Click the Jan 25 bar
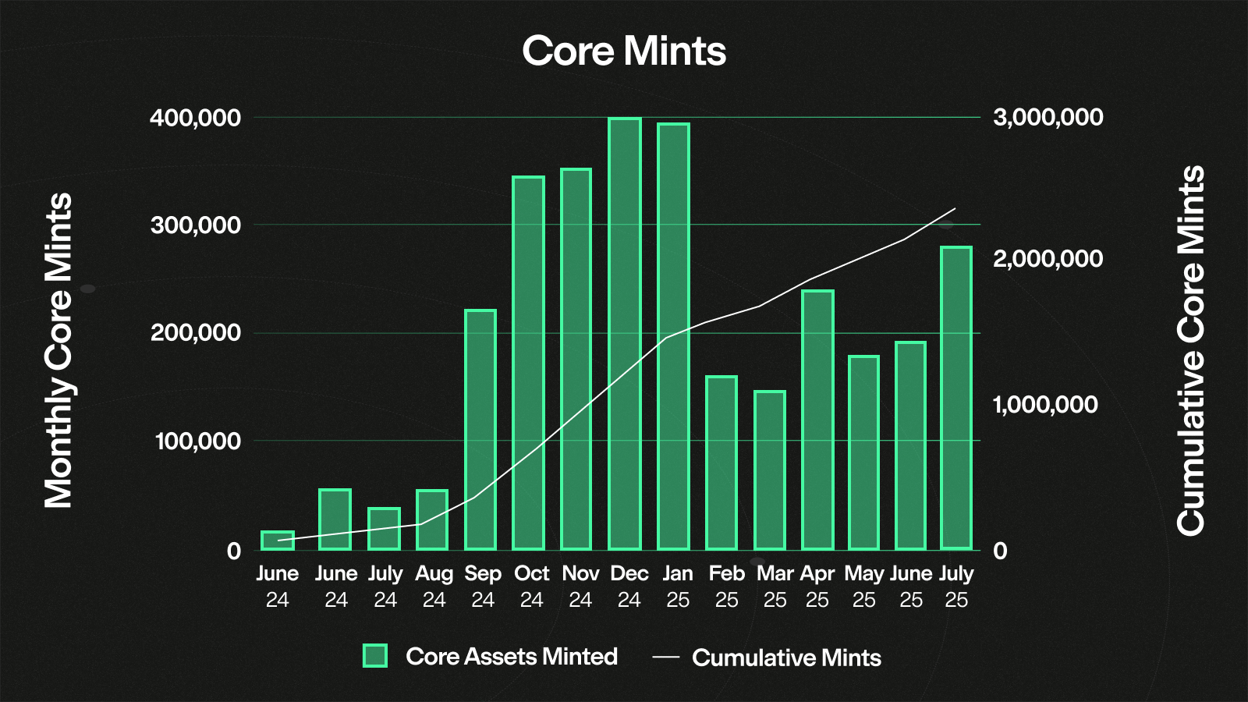Screen dimensions: 1248x702 673,336
